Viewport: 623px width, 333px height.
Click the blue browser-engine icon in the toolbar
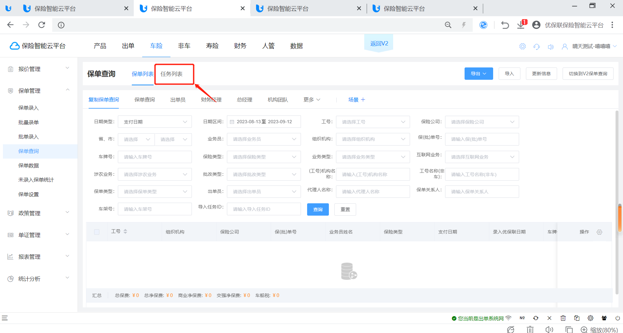(x=483, y=25)
